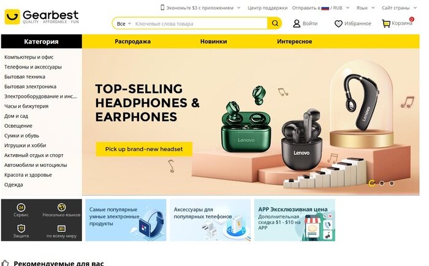
Task: Click the по всему миру icon
Action: pos(61,228)
